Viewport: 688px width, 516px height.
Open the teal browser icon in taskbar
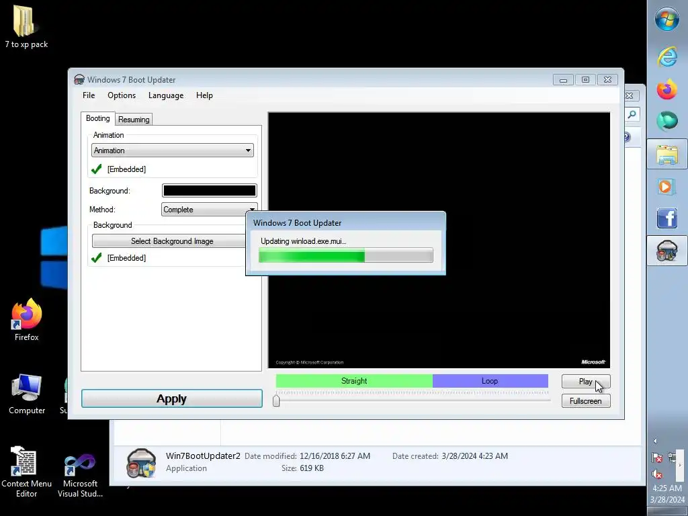(667, 121)
